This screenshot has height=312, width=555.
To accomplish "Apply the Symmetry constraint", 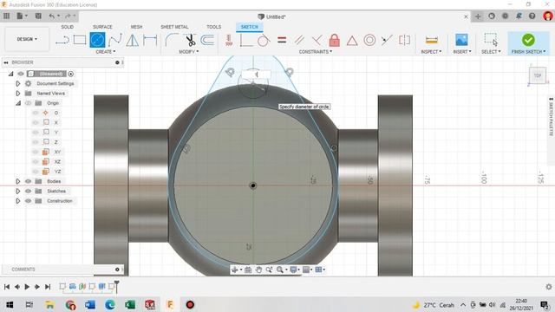I will 404,40.
